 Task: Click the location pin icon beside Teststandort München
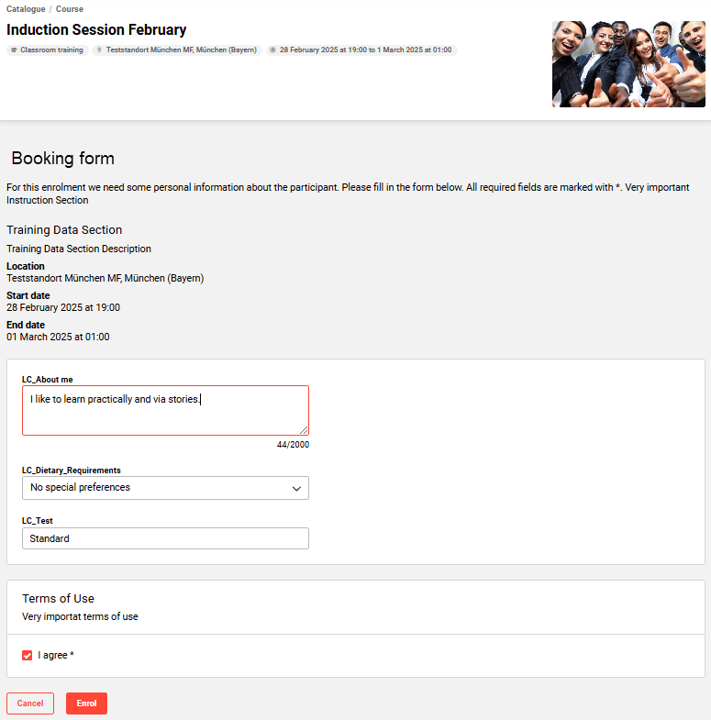[x=99, y=50]
